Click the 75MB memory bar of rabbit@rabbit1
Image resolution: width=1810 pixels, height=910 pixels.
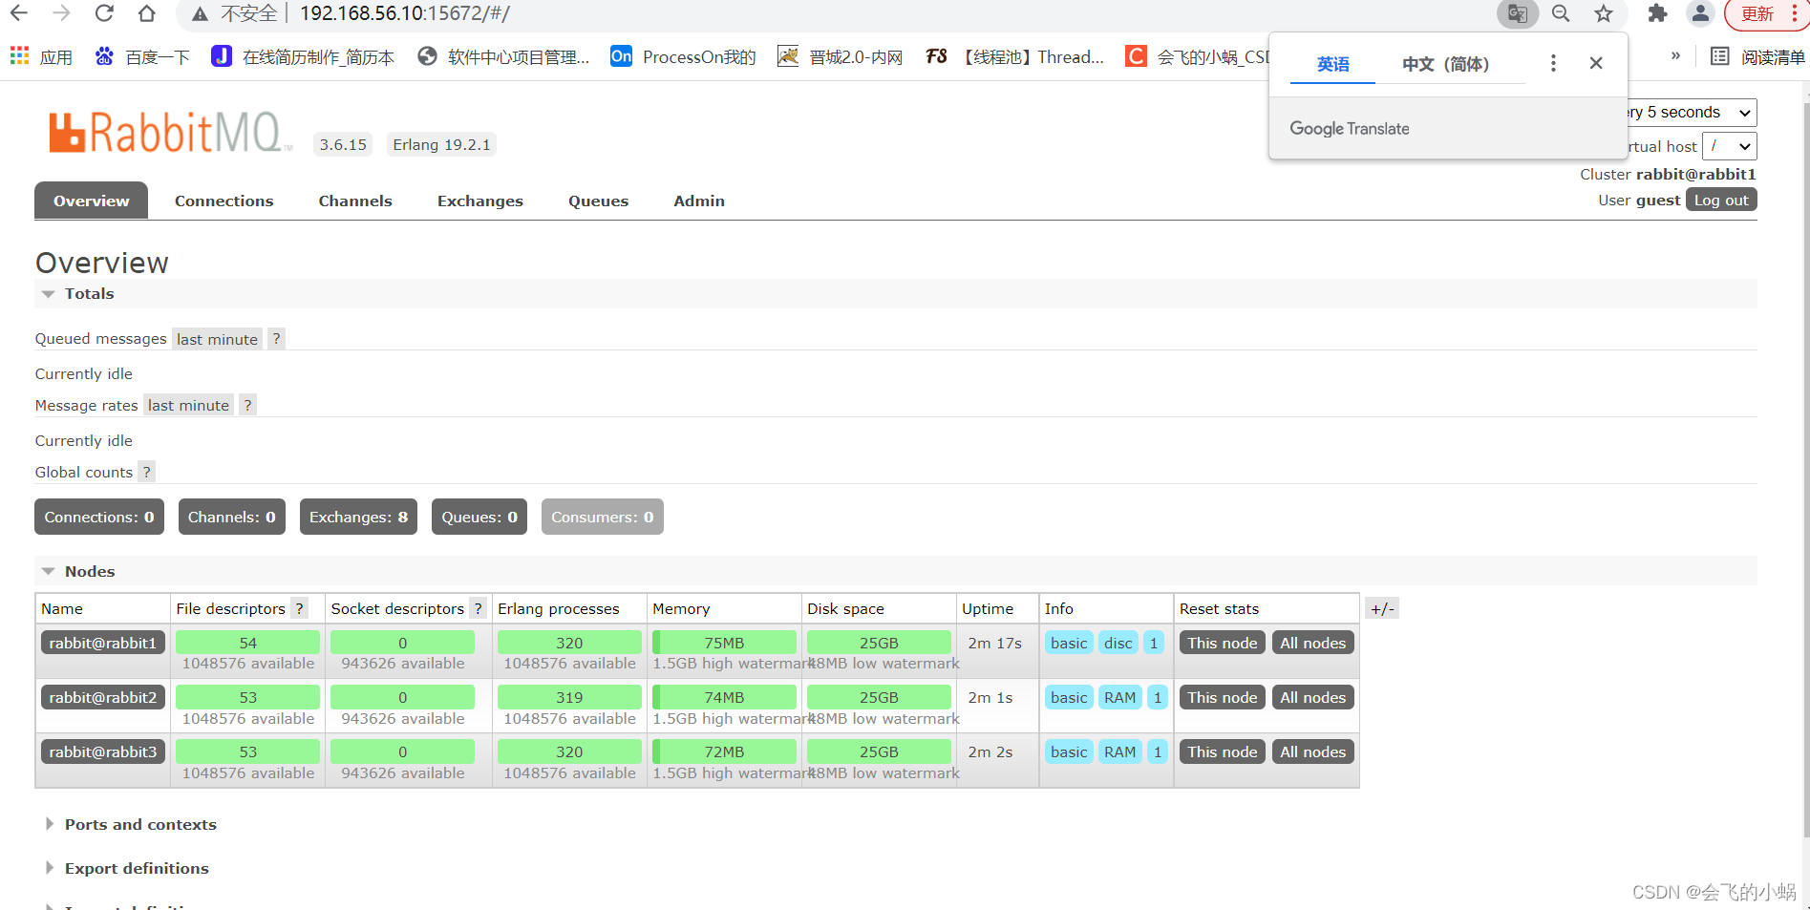click(724, 643)
